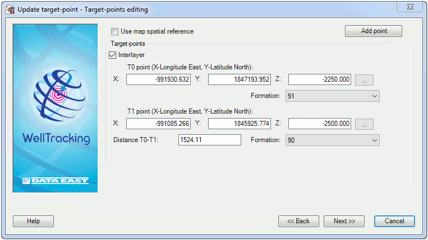Select the T0 Y coordinate field
Image resolution: width=428 pixels, height=240 pixels.
coord(240,79)
